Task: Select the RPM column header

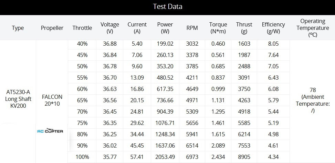Action: 192,28
